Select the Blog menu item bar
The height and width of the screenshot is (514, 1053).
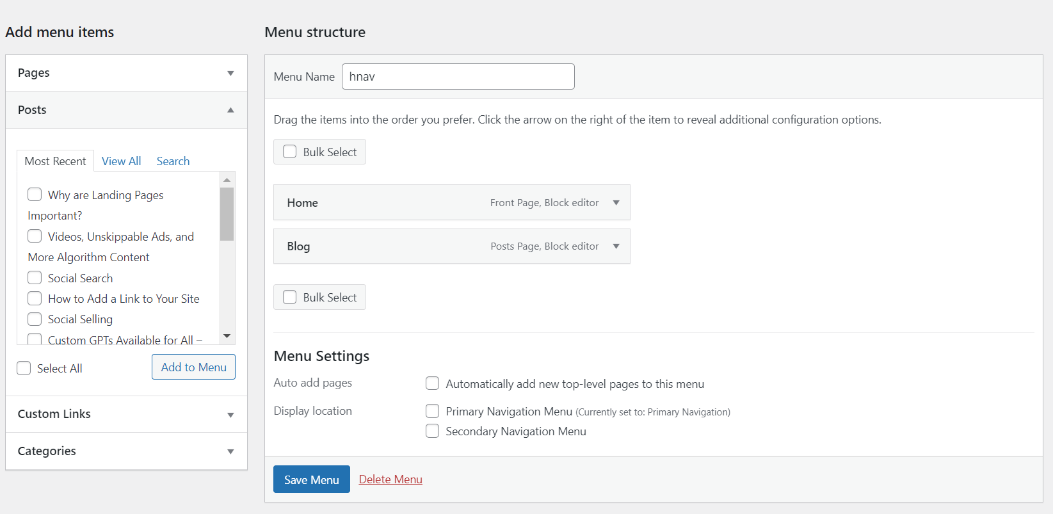pos(452,246)
